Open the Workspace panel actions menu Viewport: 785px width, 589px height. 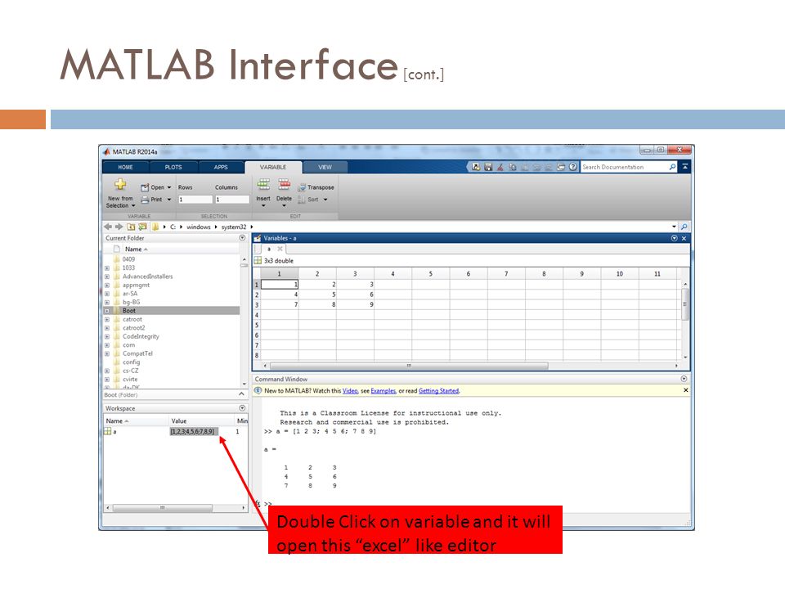[x=242, y=408]
